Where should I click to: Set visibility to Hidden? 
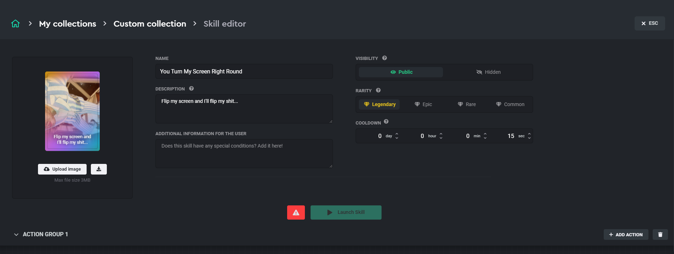488,72
